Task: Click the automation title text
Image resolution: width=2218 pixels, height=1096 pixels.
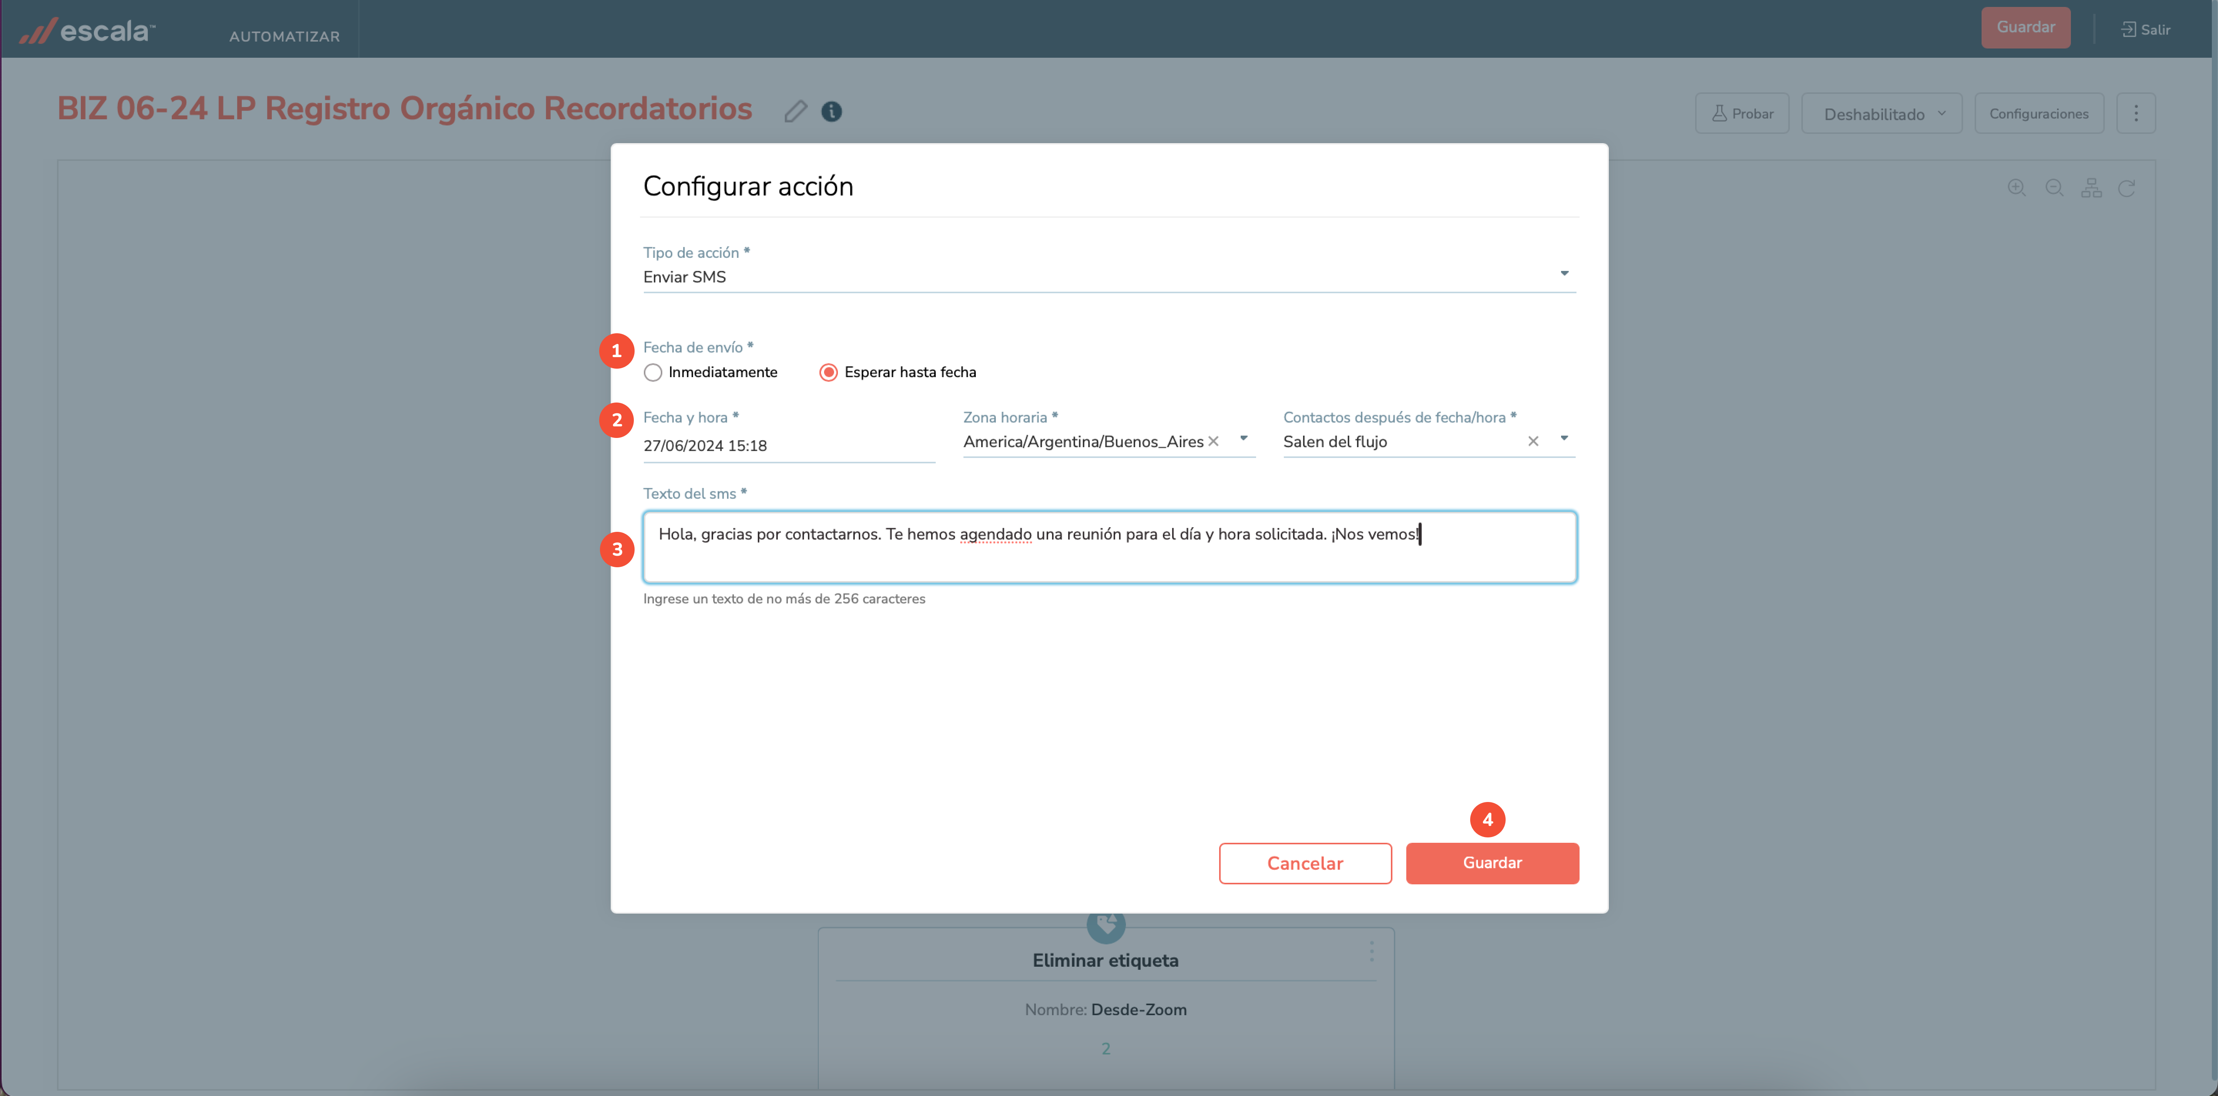Action: [x=405, y=109]
